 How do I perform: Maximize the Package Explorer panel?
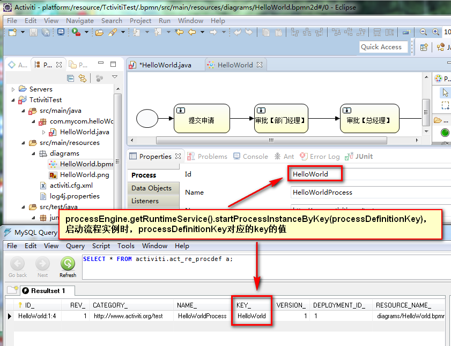113,64
